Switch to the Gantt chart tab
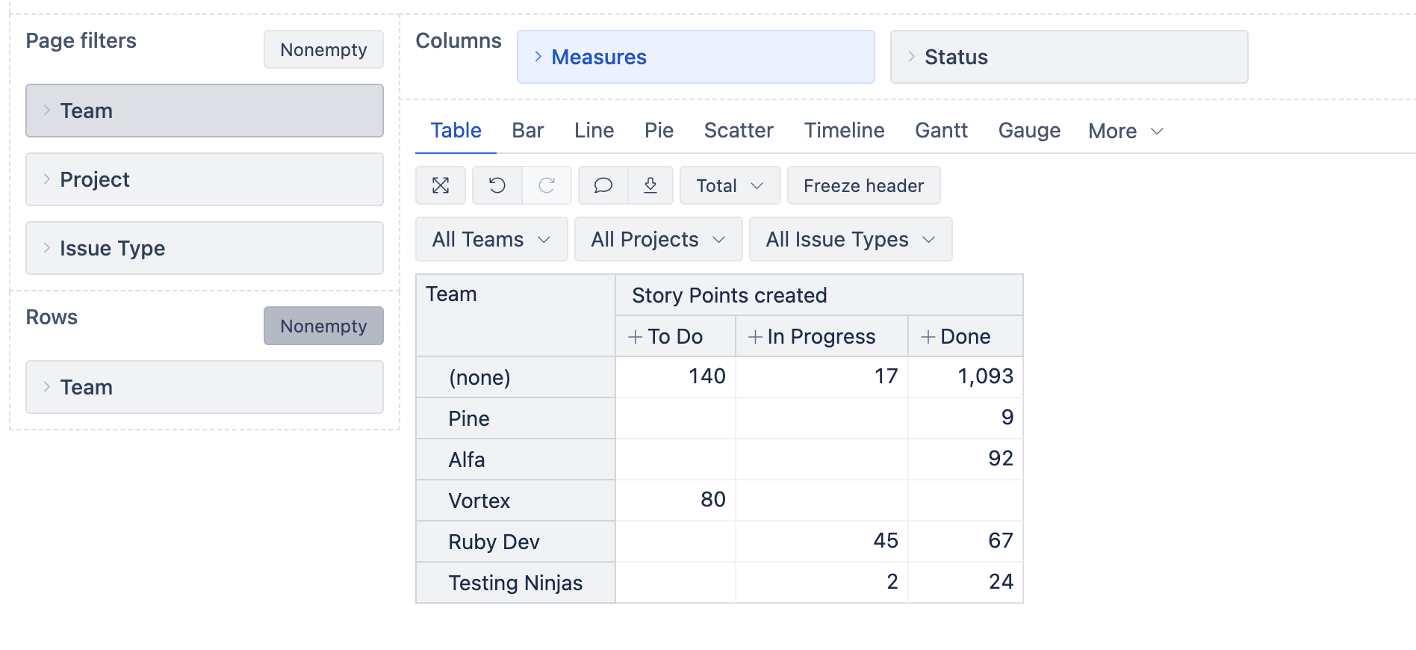This screenshot has height=650, width=1416. click(941, 131)
